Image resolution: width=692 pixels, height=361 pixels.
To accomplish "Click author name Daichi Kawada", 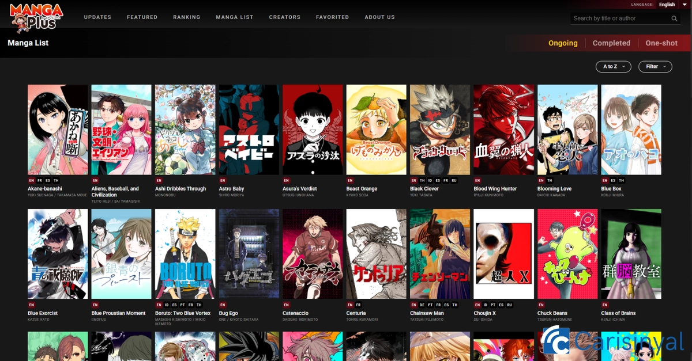I will click(552, 195).
